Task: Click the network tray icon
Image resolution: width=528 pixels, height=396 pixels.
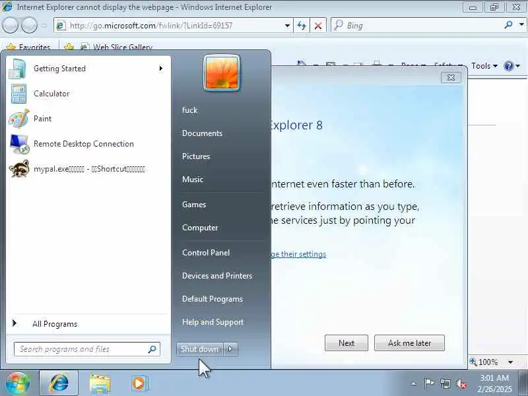Action: (445, 383)
